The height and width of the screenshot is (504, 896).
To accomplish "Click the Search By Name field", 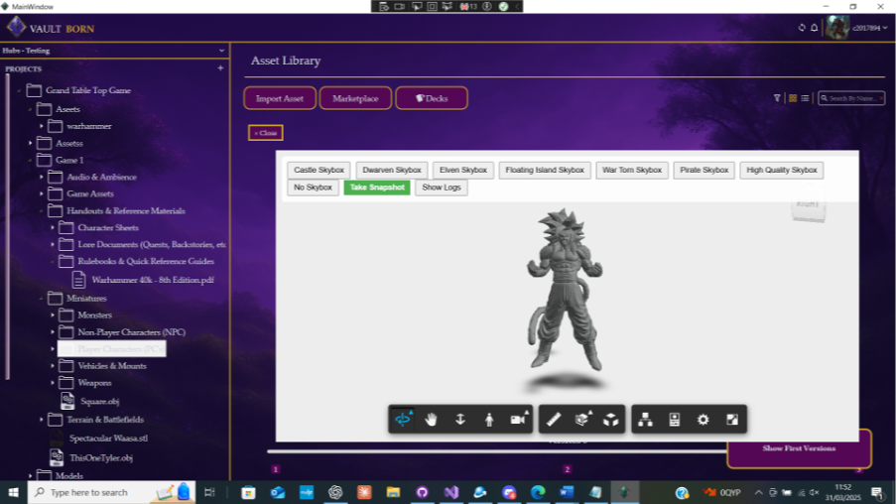I will click(x=851, y=98).
